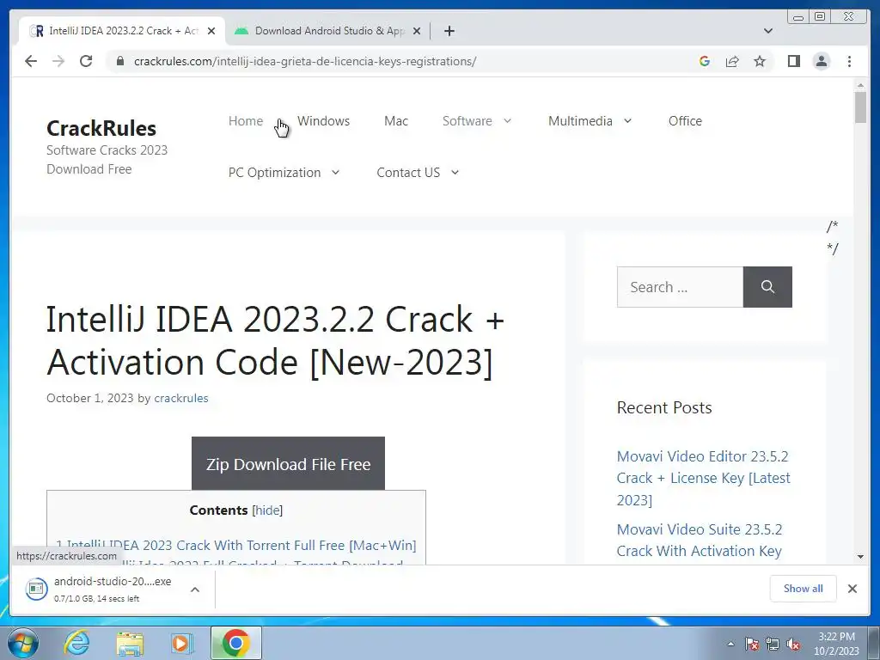Open the Google icon in address bar
The image size is (880, 660).
705,61
